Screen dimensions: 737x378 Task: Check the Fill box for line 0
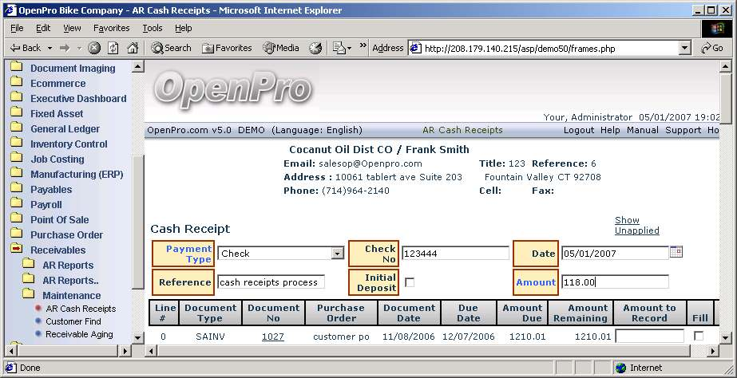[x=699, y=337]
